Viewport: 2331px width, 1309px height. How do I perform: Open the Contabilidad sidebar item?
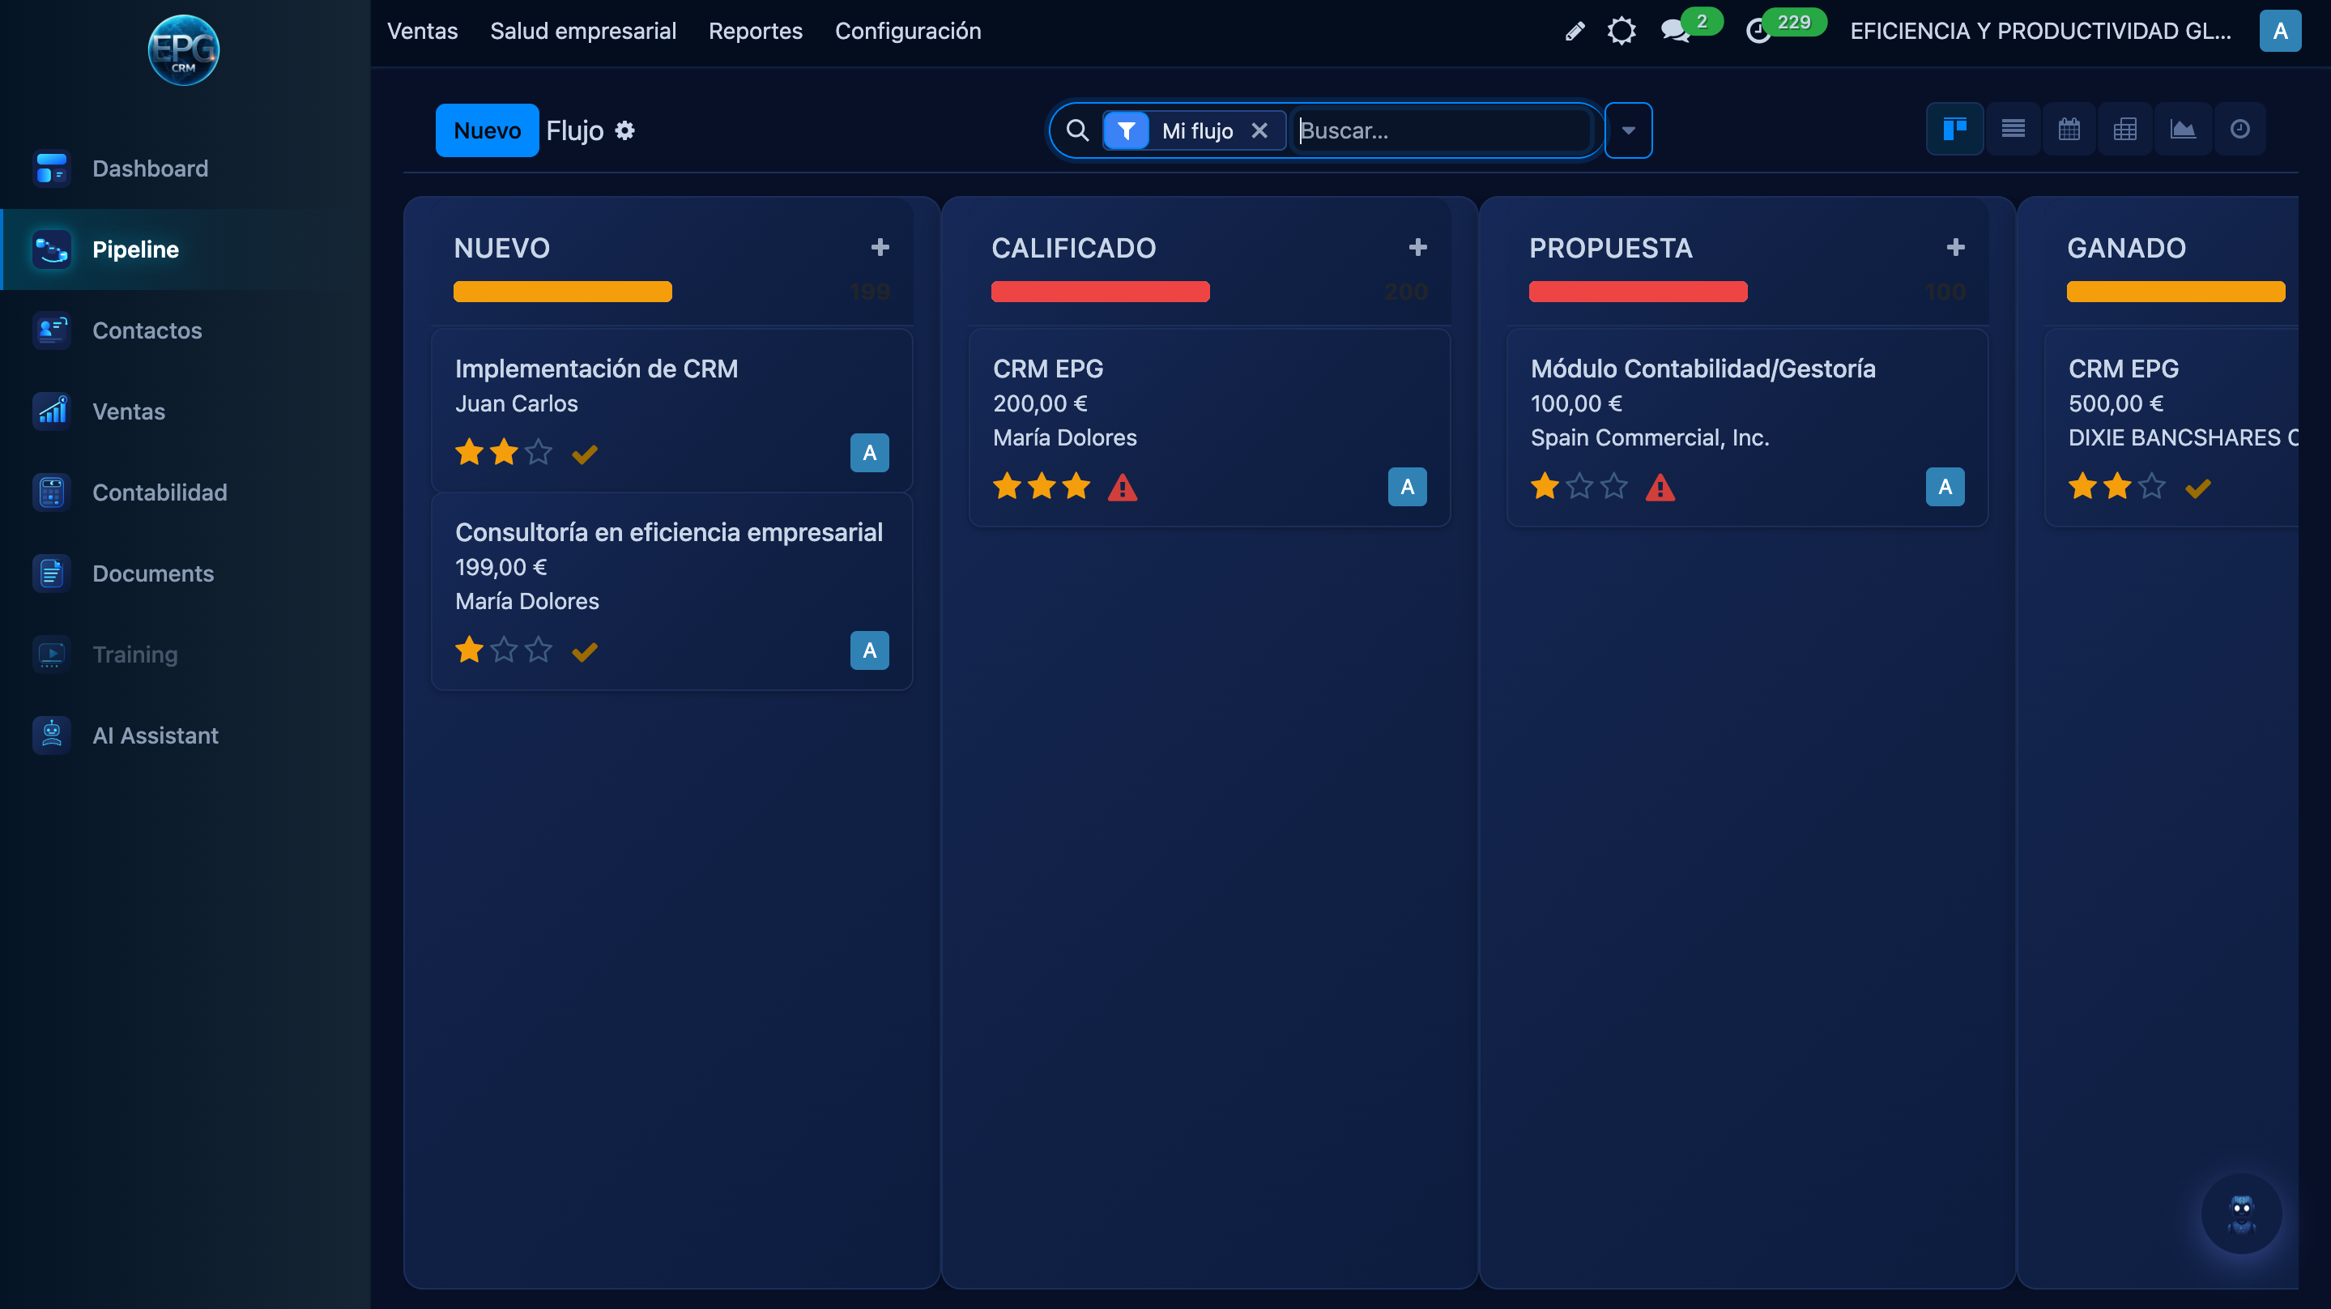(x=160, y=492)
